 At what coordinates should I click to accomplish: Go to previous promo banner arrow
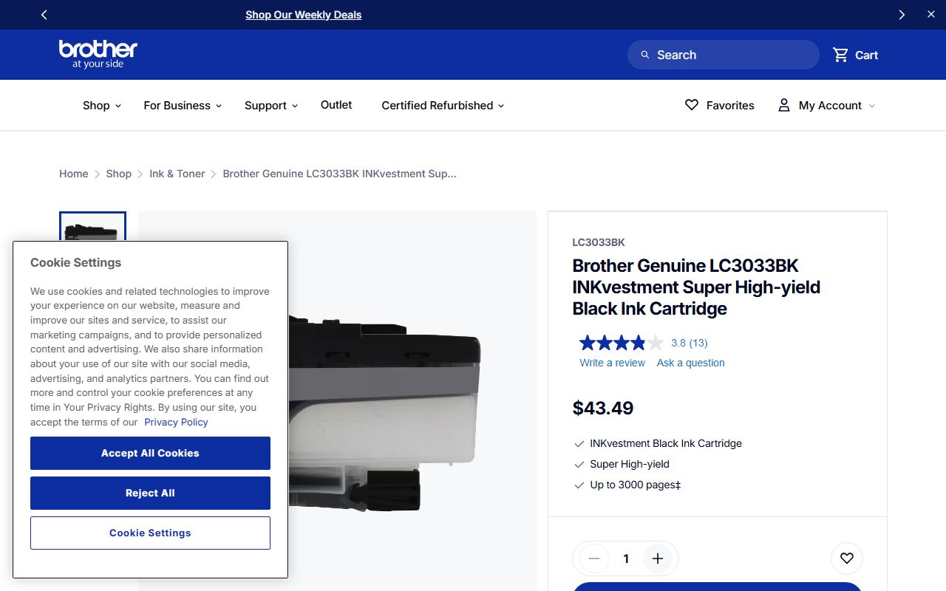click(44, 15)
